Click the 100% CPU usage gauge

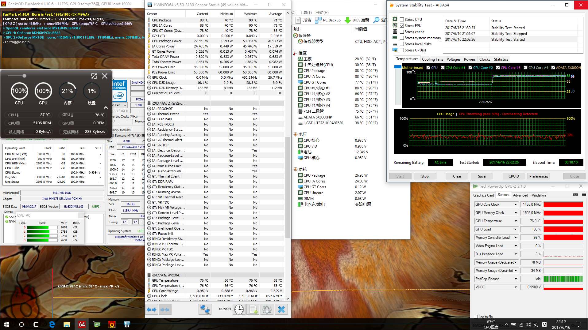tap(19, 91)
